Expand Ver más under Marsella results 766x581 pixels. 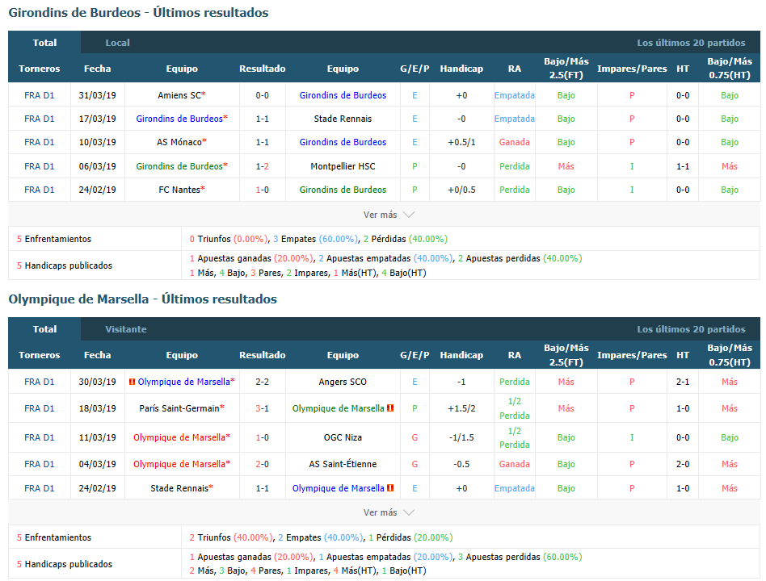pos(389,512)
